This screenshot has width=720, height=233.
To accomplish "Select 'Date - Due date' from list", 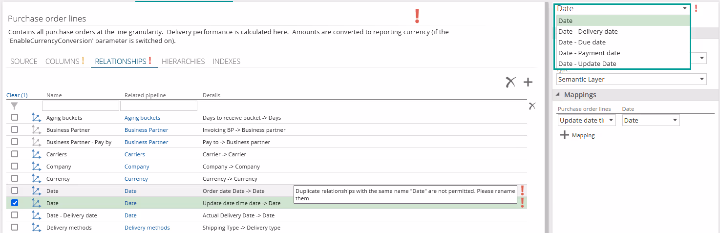I will pyautogui.click(x=582, y=42).
